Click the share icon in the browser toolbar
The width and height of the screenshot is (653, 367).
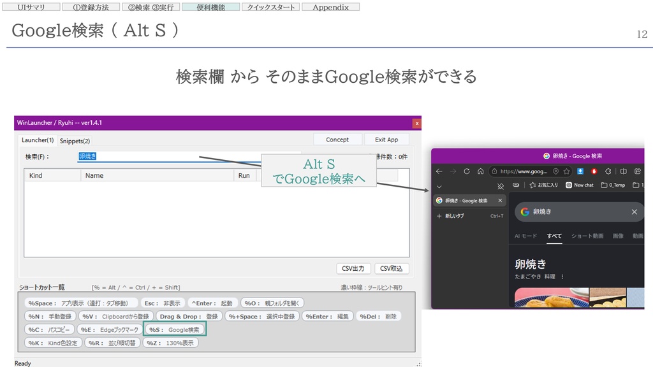tap(638, 171)
